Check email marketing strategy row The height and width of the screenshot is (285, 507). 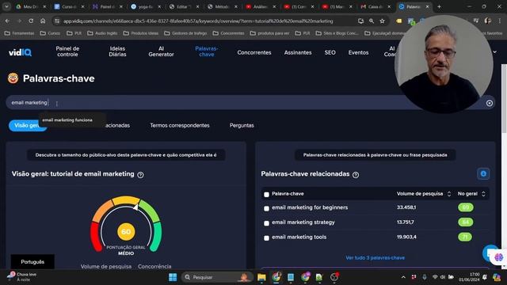[266, 223]
